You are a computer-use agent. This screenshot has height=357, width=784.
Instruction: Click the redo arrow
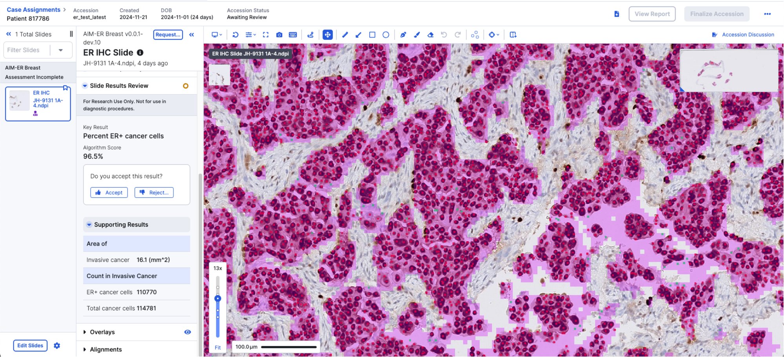coord(457,35)
